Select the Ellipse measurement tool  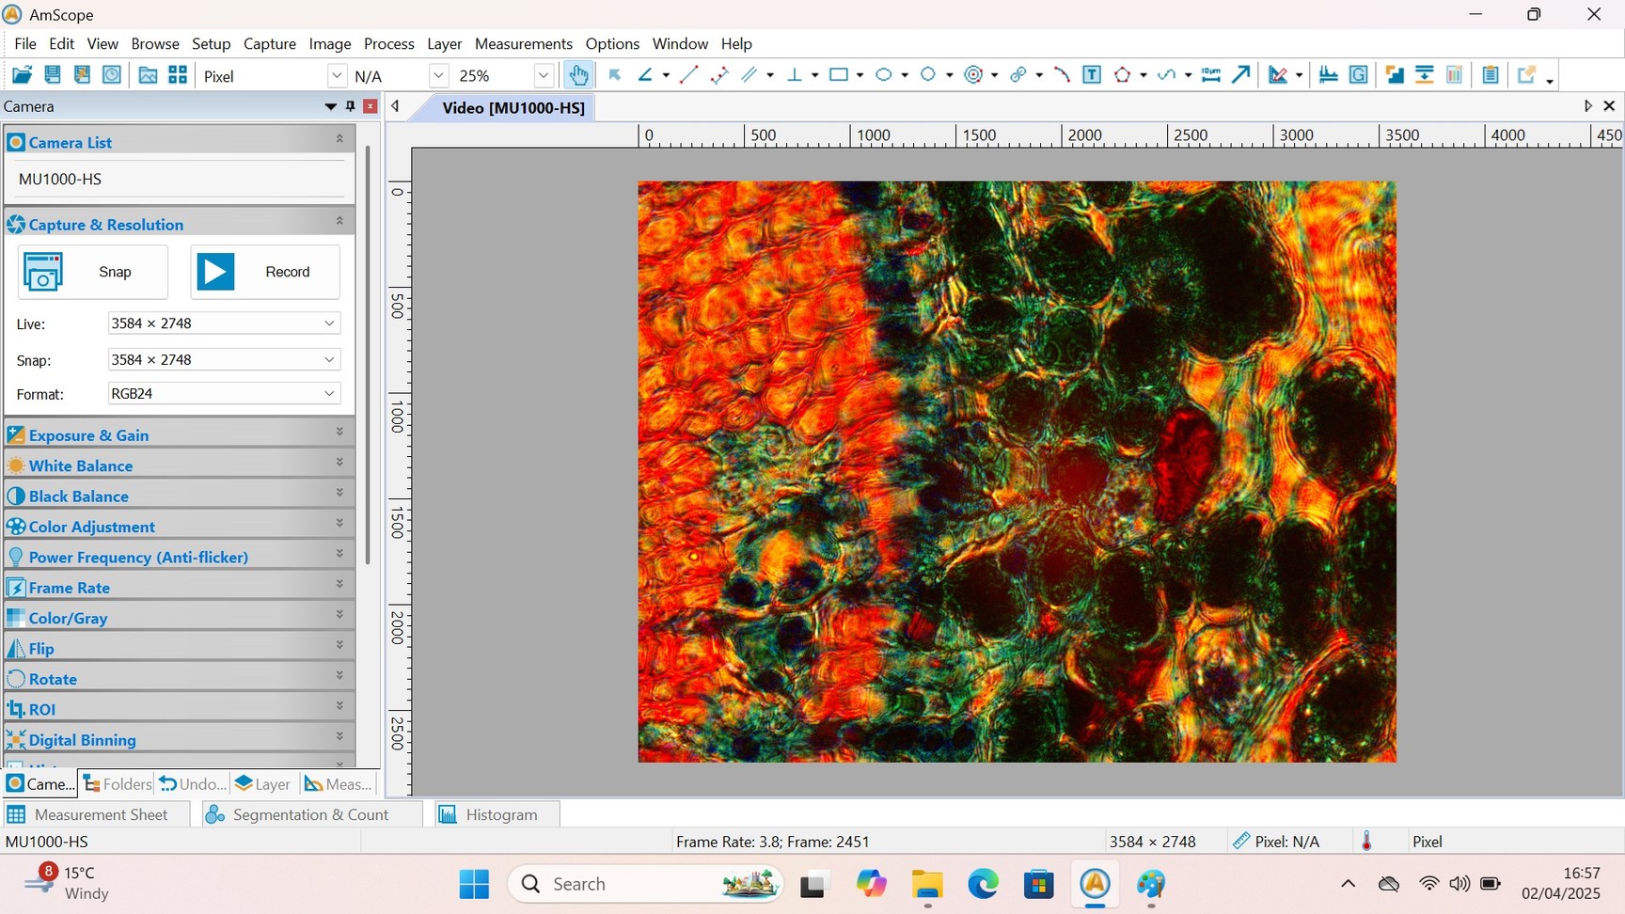883,75
